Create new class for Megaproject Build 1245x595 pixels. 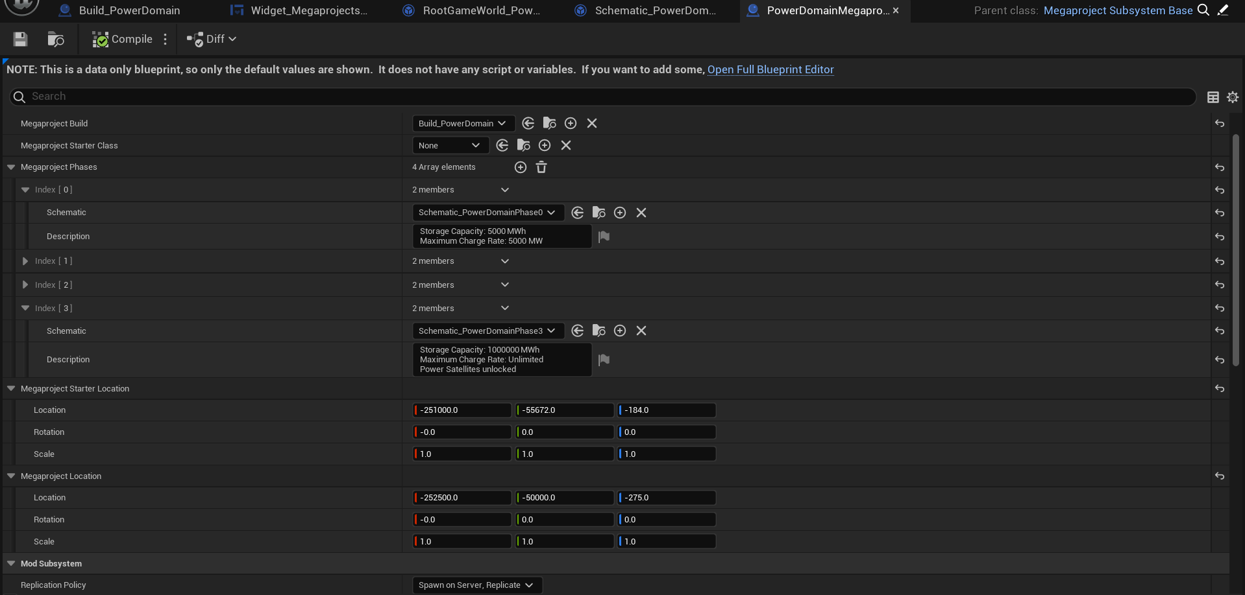(x=571, y=123)
